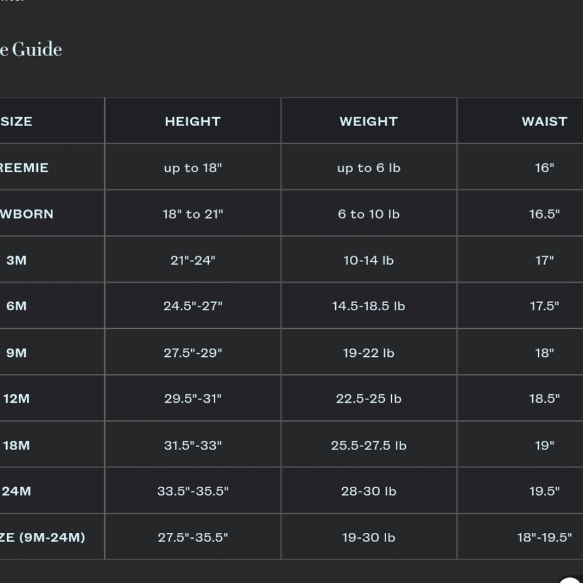Viewport: 583px width, 583px height.
Task: Select the 19-30 lb weight cell
Action: (x=368, y=538)
